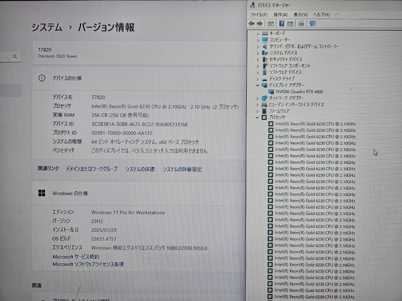Expand the ソフトウェア デバイス node

click(x=258, y=73)
